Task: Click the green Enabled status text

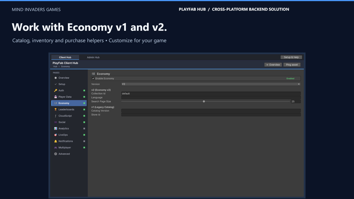Action: (x=290, y=79)
